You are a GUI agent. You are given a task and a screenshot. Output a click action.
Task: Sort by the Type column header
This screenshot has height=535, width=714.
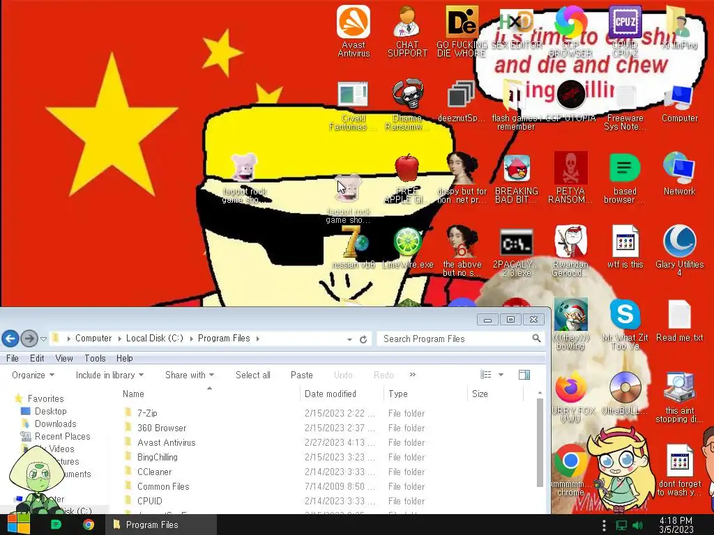[x=425, y=394]
